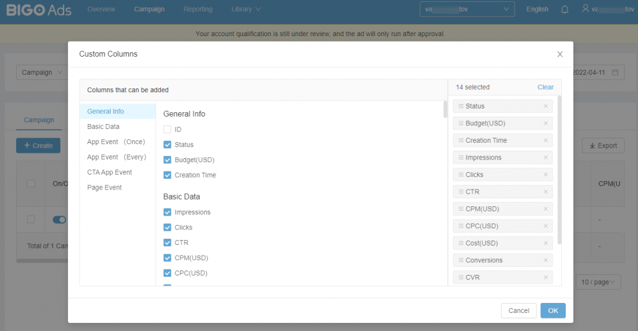Remove Conversions from selected columns
Screen dimensions: 638x331
tap(545, 261)
